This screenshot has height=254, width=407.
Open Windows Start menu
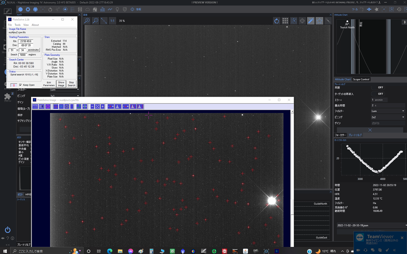[5, 251]
